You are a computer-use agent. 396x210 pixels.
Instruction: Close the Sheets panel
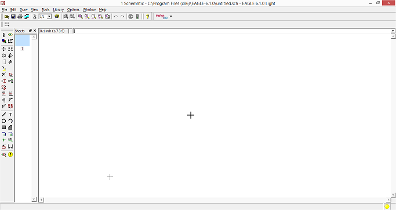click(35, 31)
